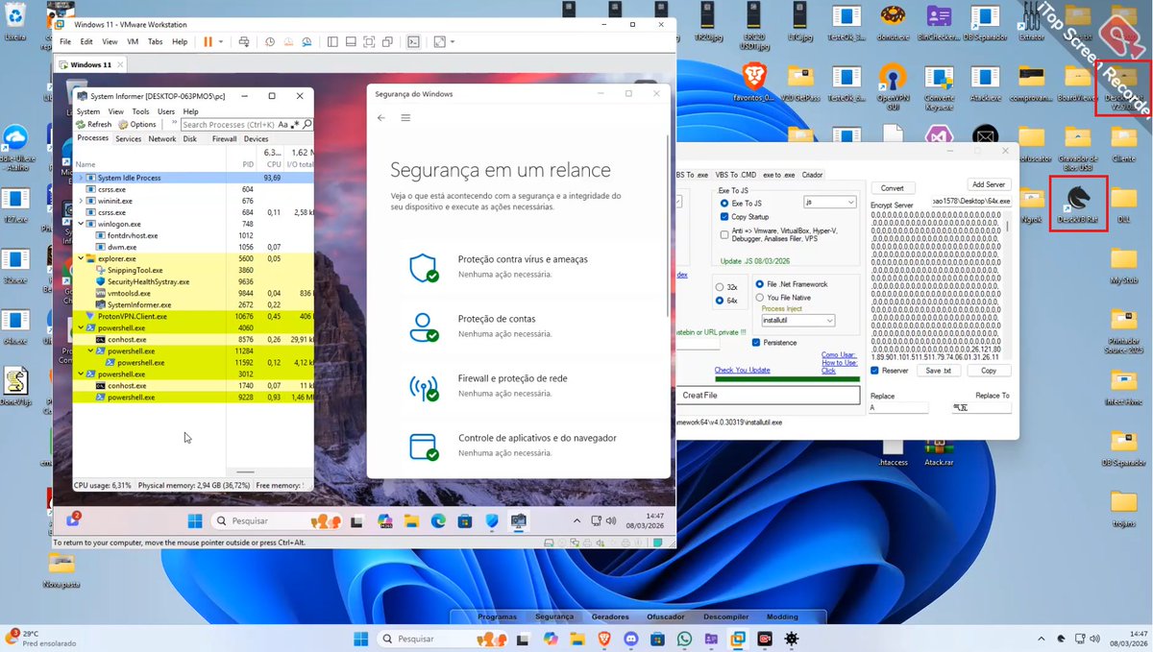Viewport: 1153px width, 652px height.
Task: Toggle the Persistence checkbox
Action: (757, 342)
